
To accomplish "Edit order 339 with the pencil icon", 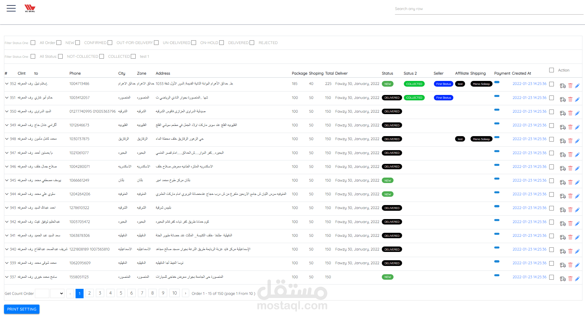I will coord(577,265).
